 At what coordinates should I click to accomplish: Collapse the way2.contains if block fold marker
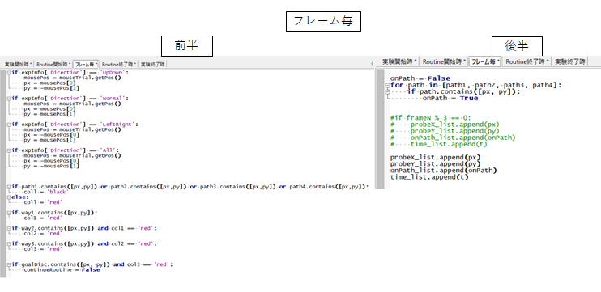pyautogui.click(x=9, y=228)
